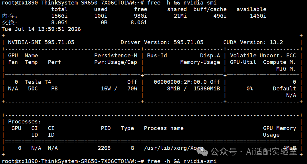Click the total memory value 156Gi
Viewport: 307px width, 164px height.
(59, 16)
